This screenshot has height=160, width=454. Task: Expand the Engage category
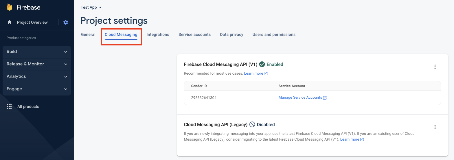tap(37, 89)
